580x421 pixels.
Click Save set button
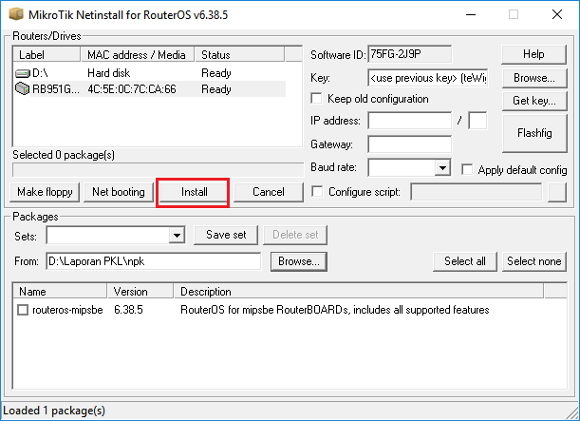click(x=226, y=235)
